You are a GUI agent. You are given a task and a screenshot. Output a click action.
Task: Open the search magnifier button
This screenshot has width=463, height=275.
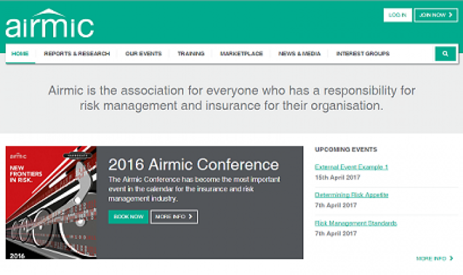click(x=445, y=54)
